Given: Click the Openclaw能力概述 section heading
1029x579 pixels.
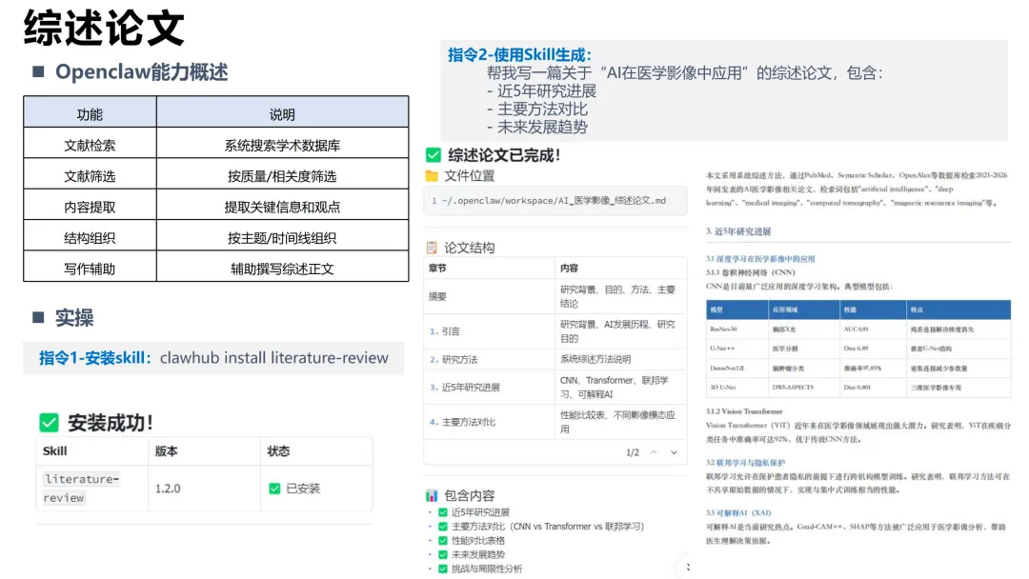Looking at the screenshot, I should click(x=141, y=72).
